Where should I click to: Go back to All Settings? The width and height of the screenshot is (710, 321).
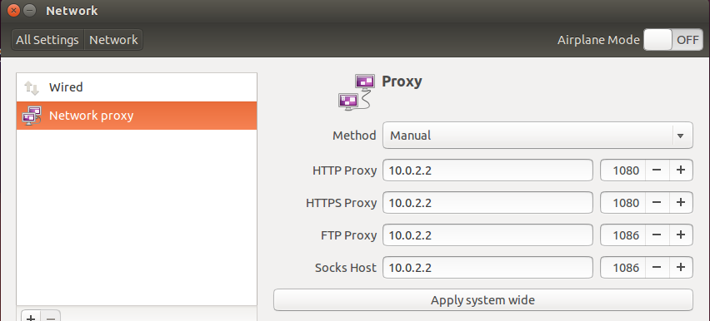47,40
